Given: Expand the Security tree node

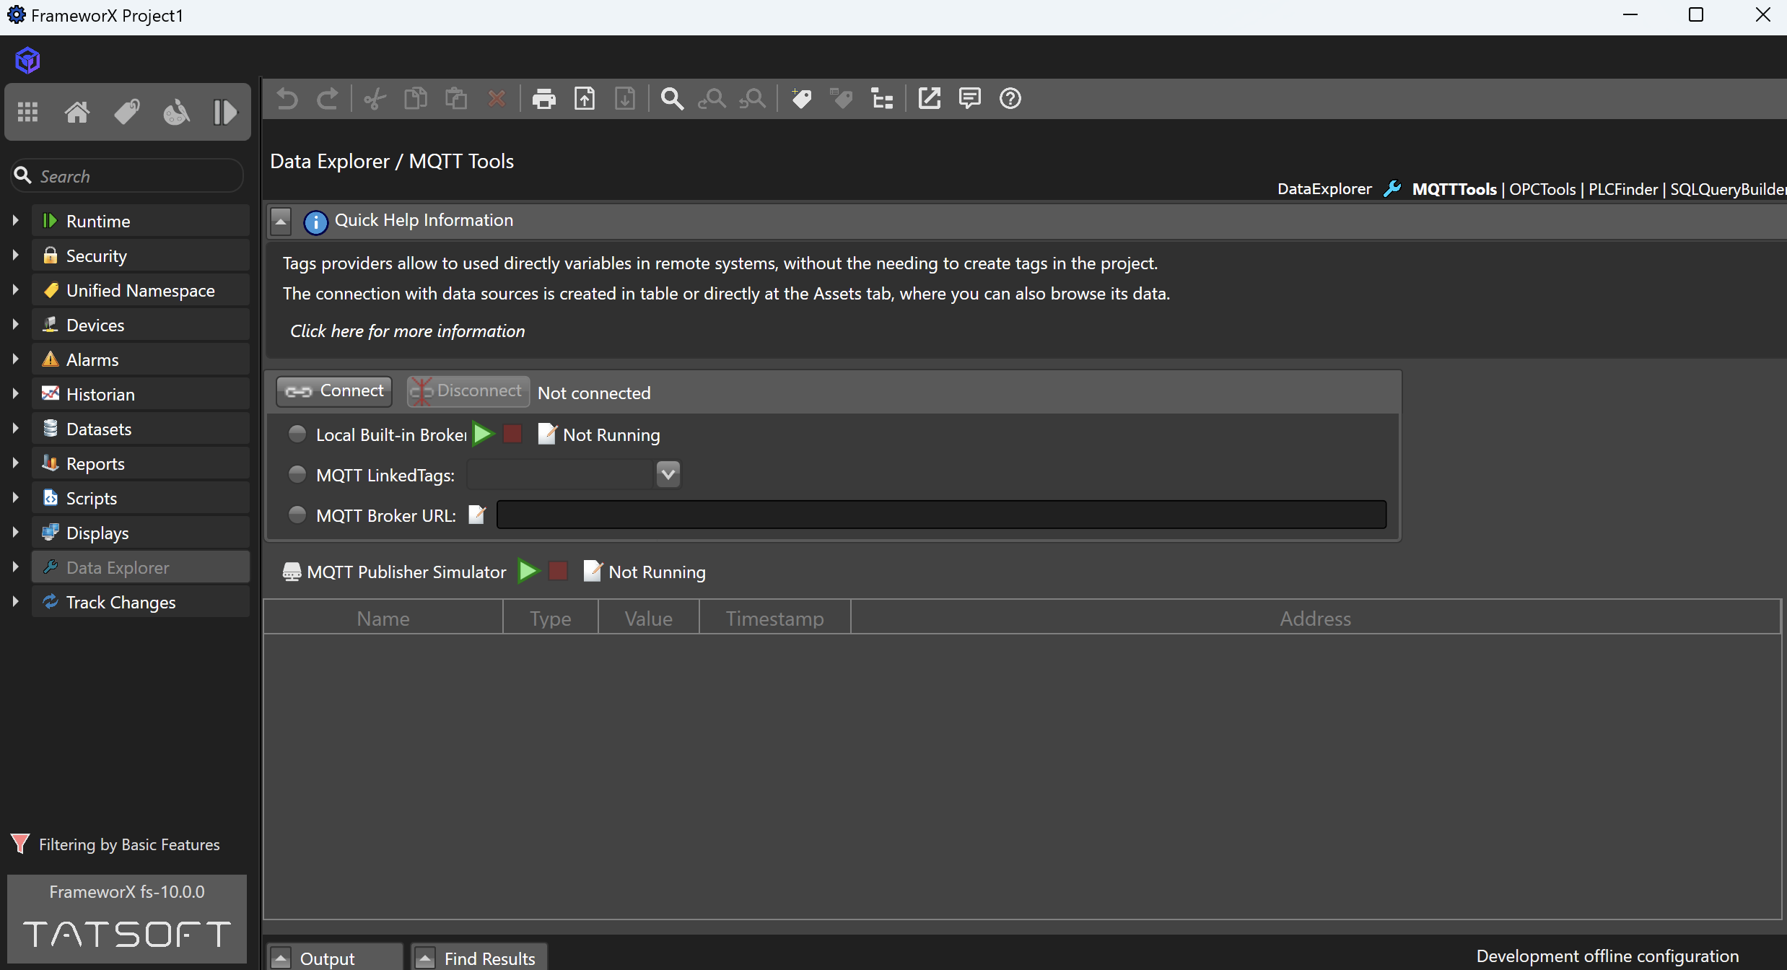Looking at the screenshot, I should tap(15, 255).
